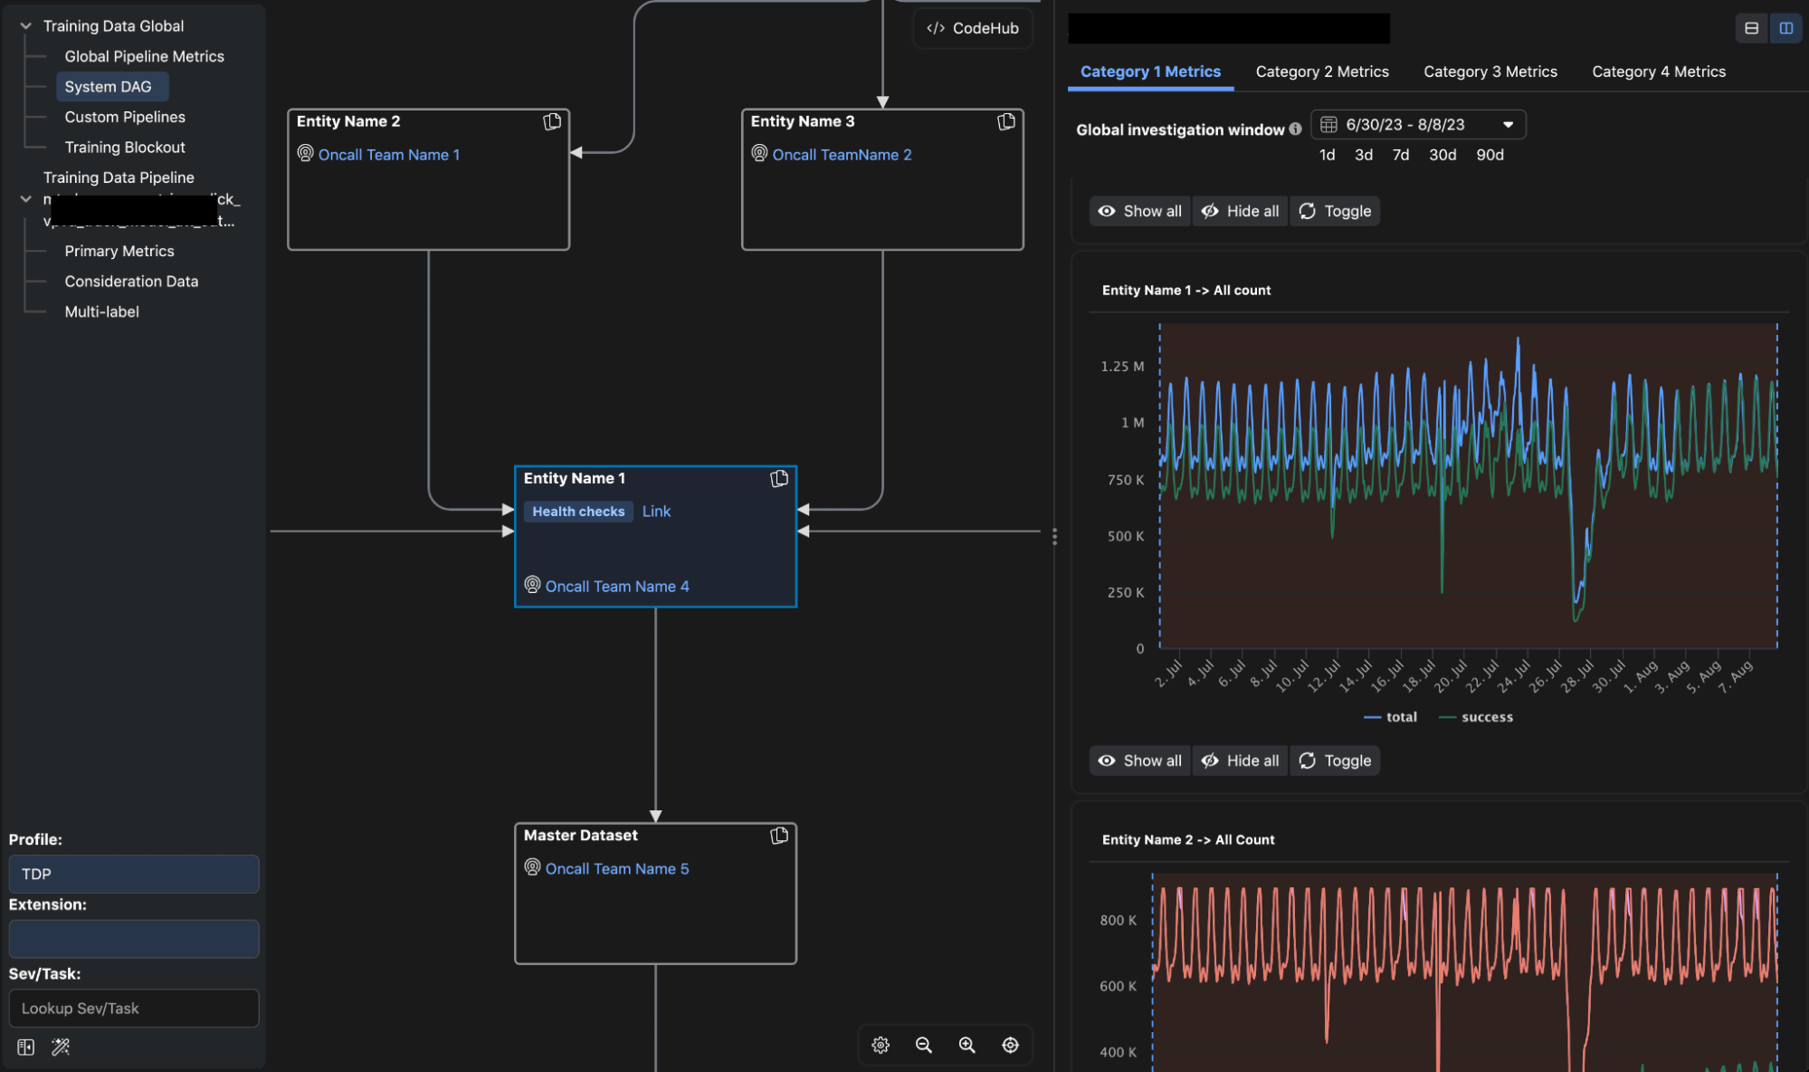The image size is (1809, 1072).
Task: Recenter the DAG view with crosshair icon
Action: pyautogui.click(x=1010, y=1044)
